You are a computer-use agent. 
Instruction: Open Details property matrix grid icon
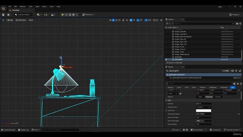(234, 84)
